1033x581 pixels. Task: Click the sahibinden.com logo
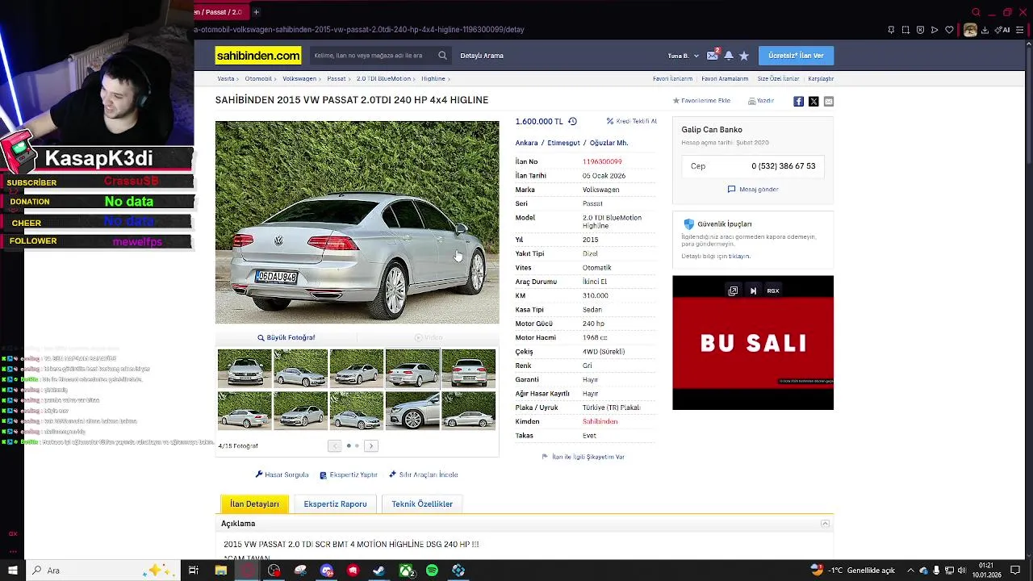(258, 56)
